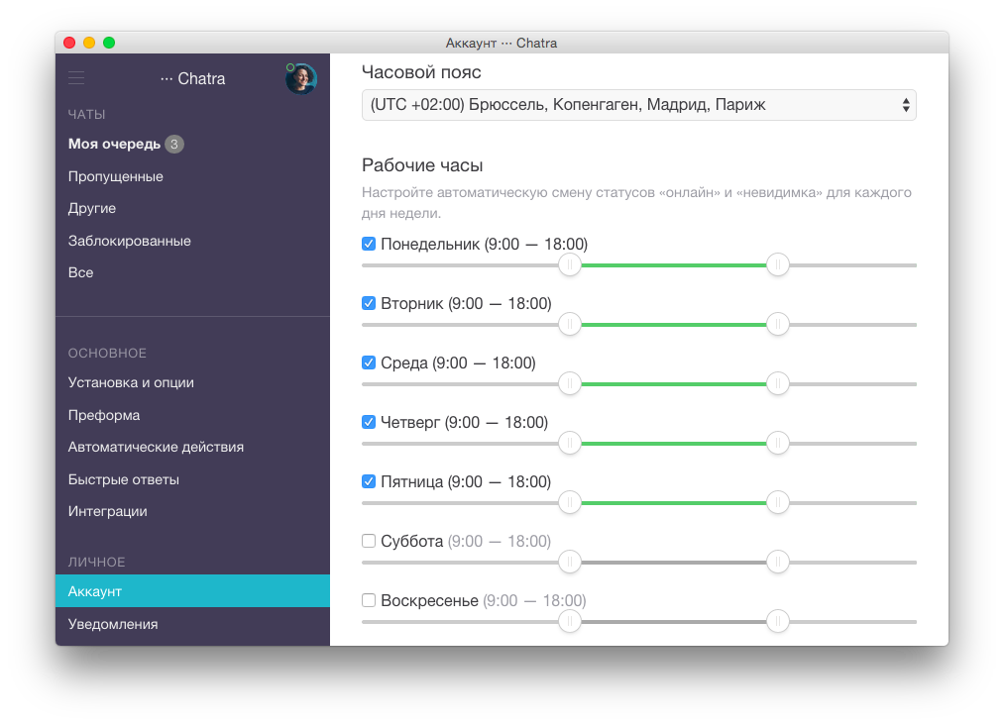1004x725 pixels.
Task: Enable the Воскресенье checkbox
Action: (x=369, y=600)
